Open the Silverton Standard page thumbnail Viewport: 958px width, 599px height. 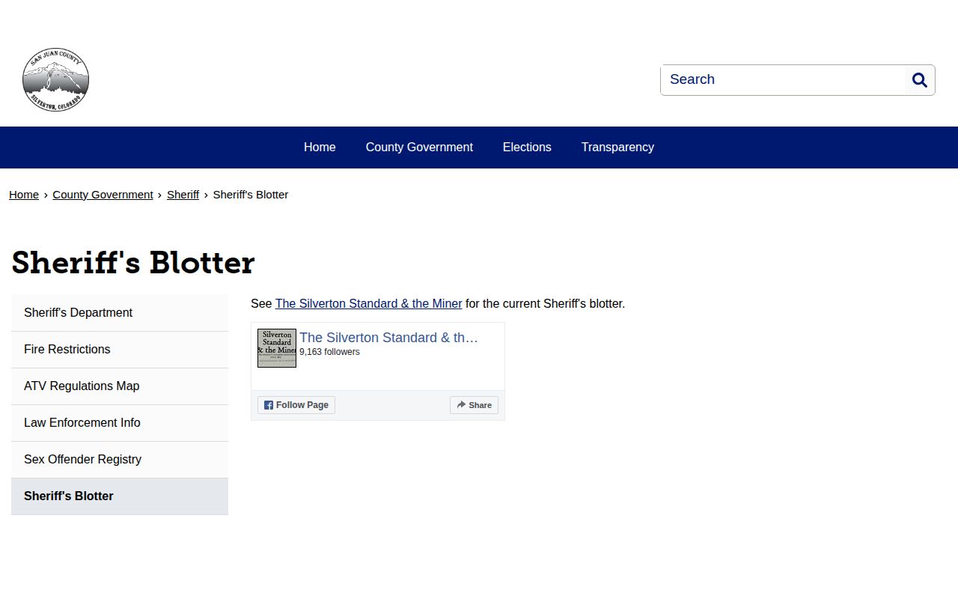pos(277,348)
